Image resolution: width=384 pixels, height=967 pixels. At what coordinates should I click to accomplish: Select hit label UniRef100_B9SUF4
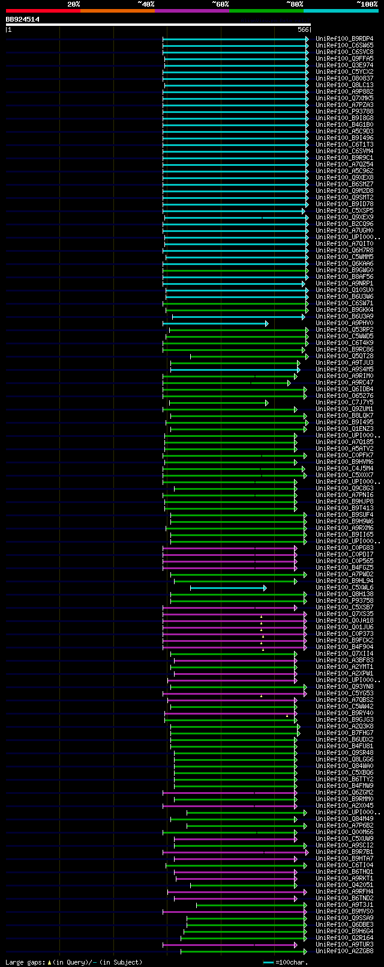click(344, 514)
